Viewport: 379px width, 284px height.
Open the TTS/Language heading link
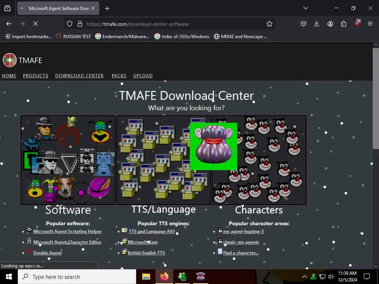164,209
